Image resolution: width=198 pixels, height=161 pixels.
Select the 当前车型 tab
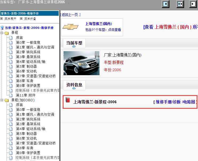(74, 43)
